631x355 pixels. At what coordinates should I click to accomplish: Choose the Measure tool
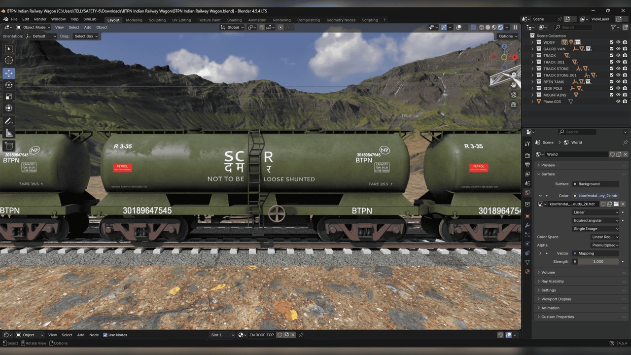click(x=9, y=133)
